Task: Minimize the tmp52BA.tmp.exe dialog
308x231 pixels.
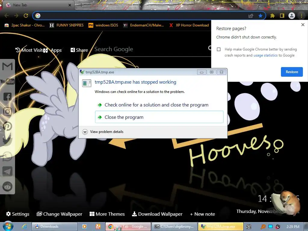Action: [202, 72]
